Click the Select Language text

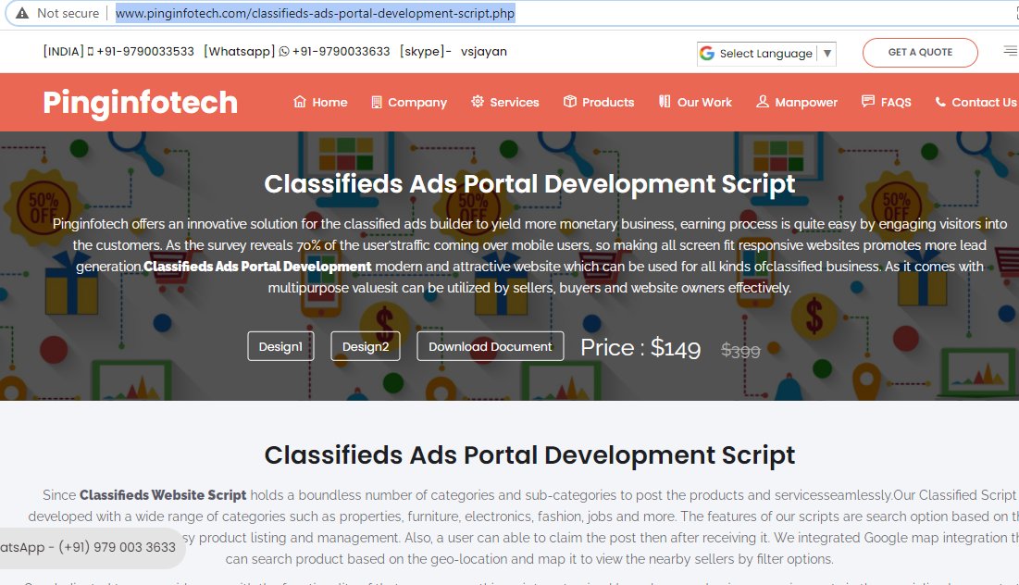765,54
